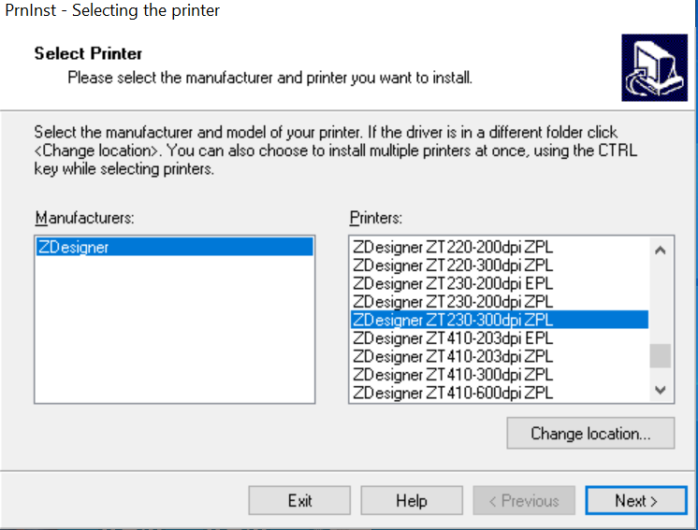Pick ZDesigner ZT410-203dpi EPL printer
The image size is (698, 530).
(453, 338)
